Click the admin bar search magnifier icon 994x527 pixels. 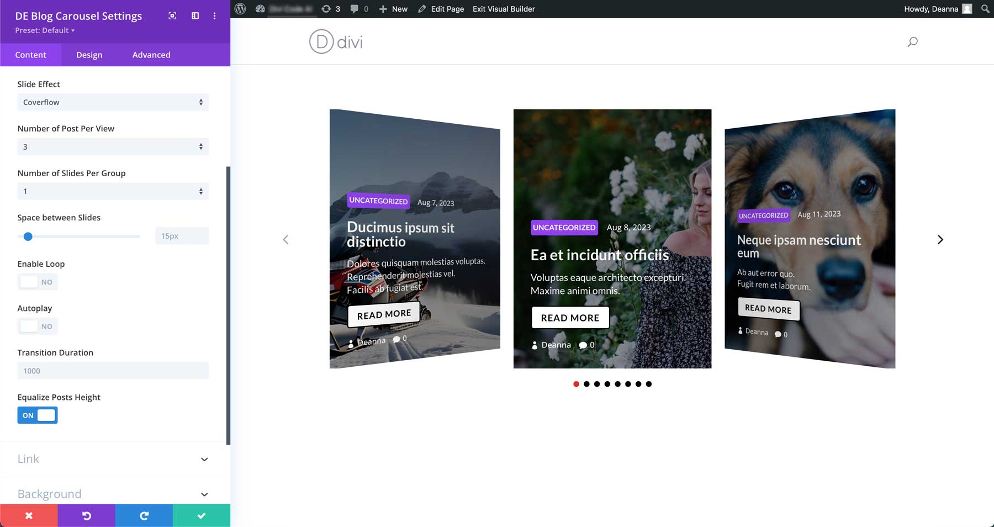985,9
